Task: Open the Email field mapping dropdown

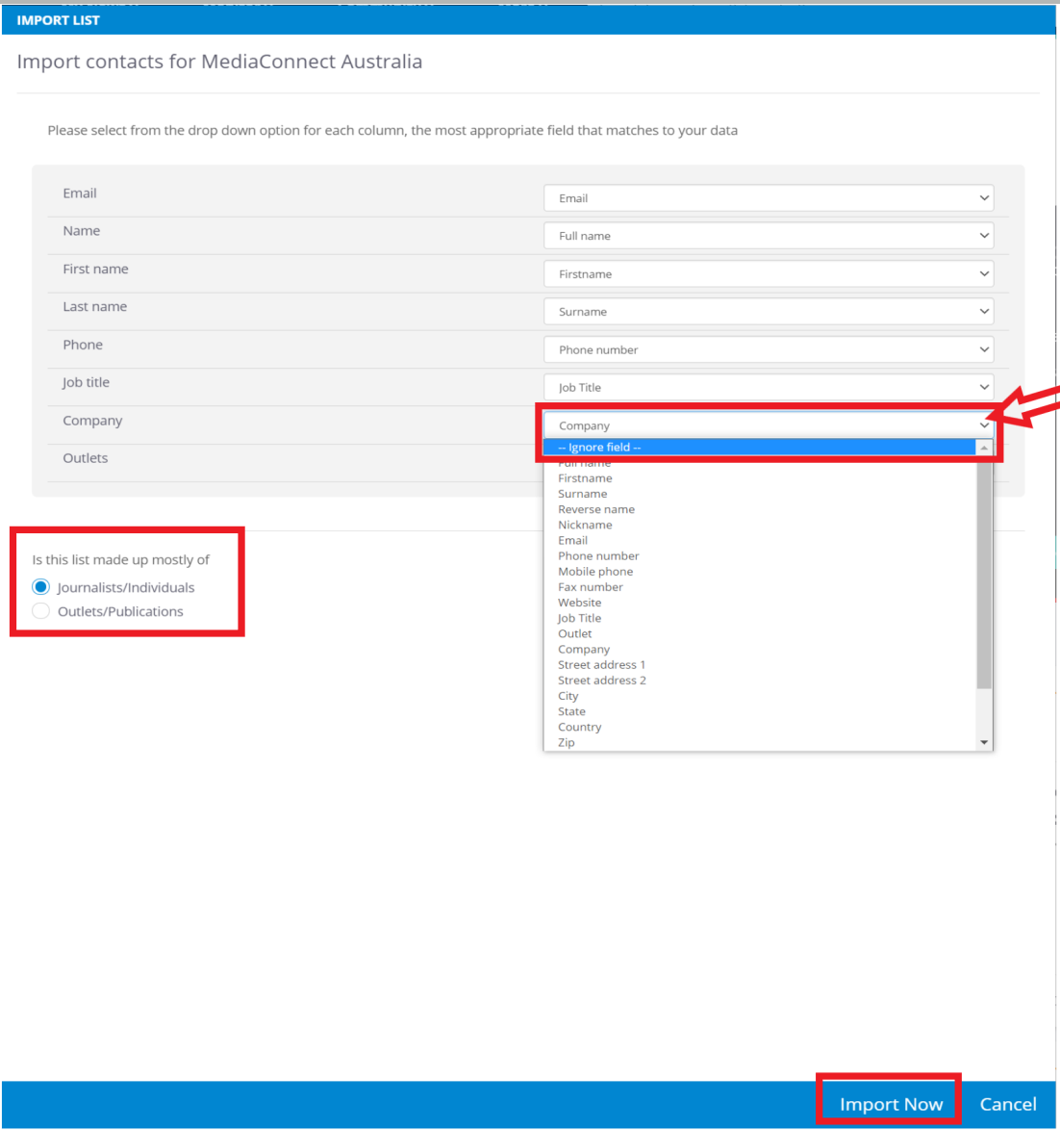Action: pos(768,198)
